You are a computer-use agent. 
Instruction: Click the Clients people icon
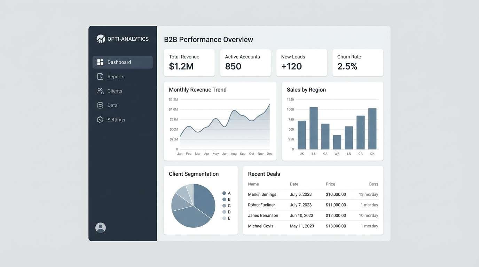tap(100, 90)
